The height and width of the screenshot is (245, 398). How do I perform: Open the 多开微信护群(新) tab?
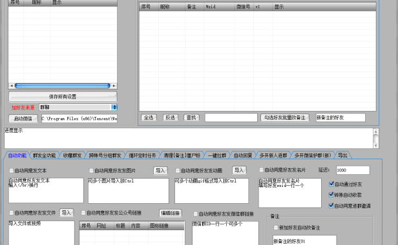pos(313,155)
